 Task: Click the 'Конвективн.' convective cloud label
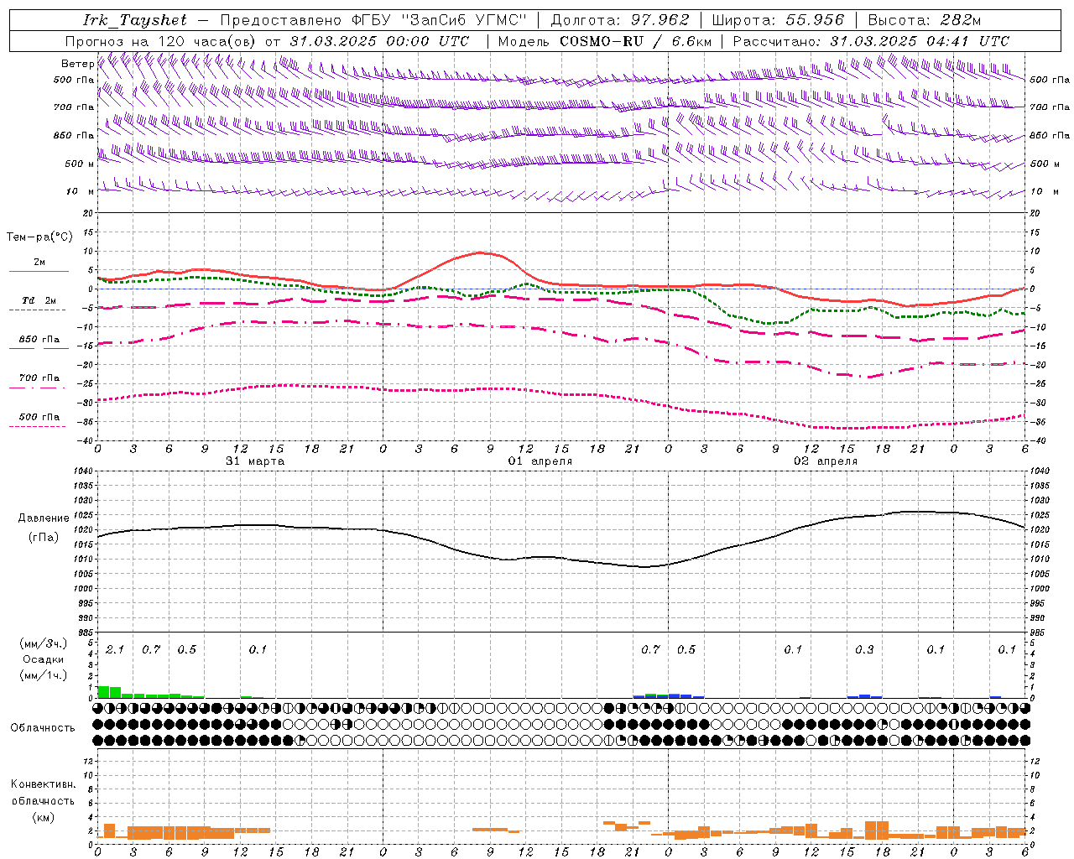(44, 784)
